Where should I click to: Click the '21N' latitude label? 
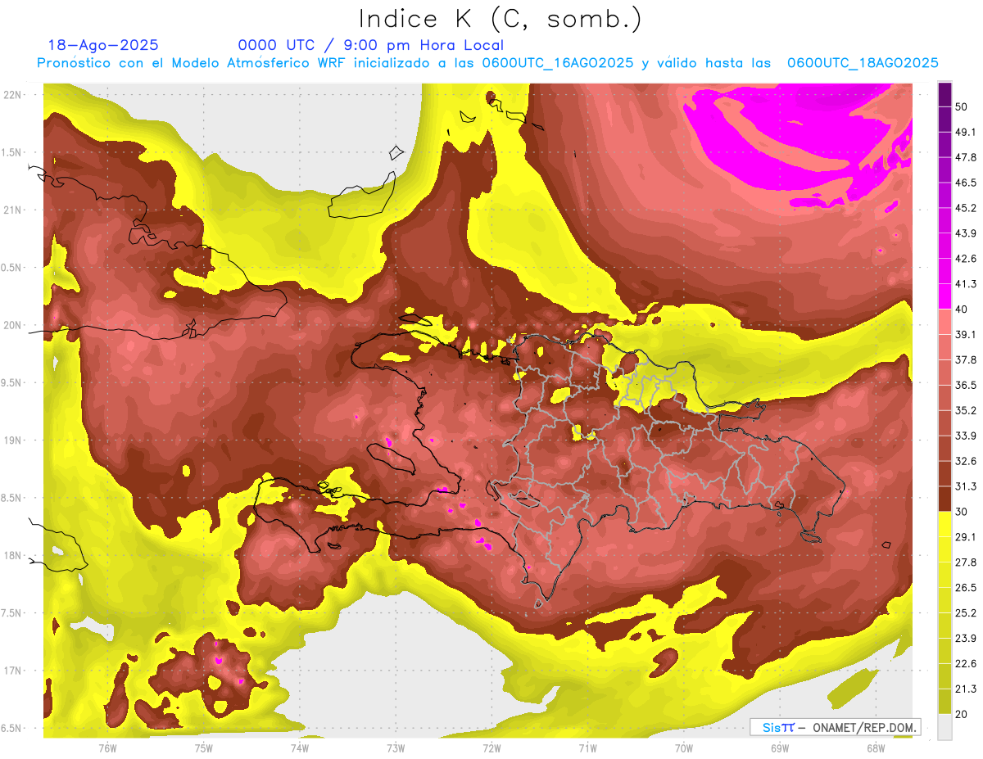point(13,210)
